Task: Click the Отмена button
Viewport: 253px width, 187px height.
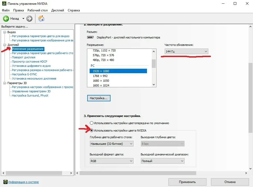Action: [x=230, y=182]
